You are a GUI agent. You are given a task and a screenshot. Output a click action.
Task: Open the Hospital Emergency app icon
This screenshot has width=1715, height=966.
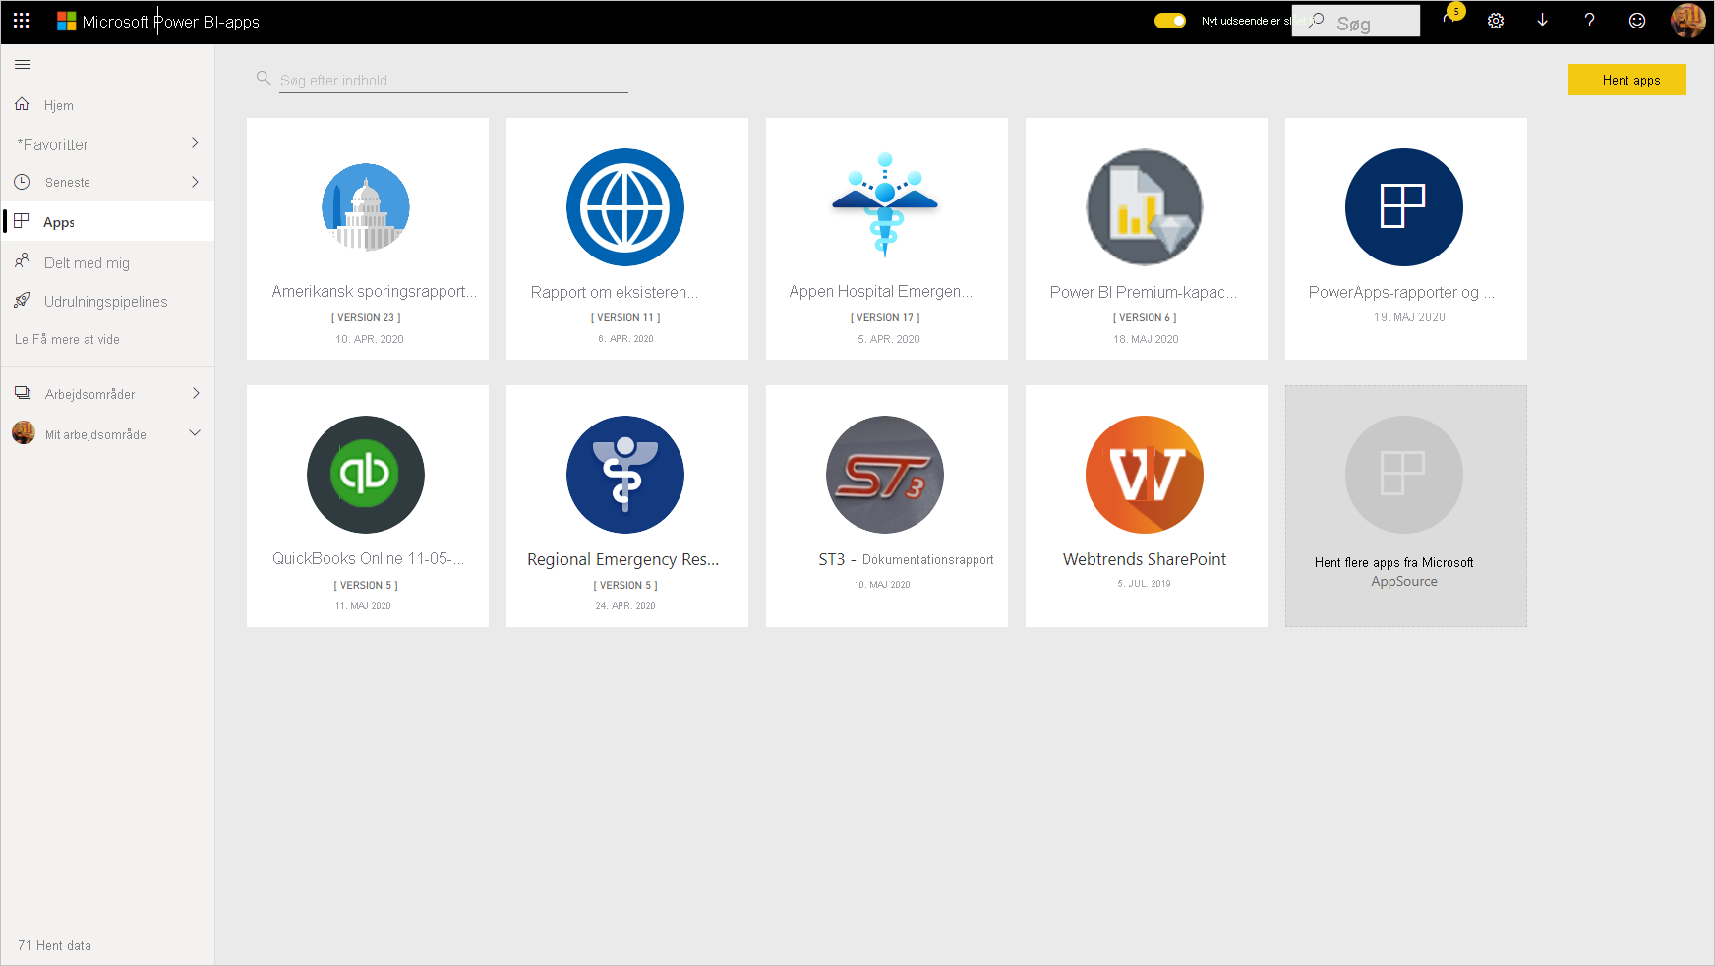coord(885,205)
